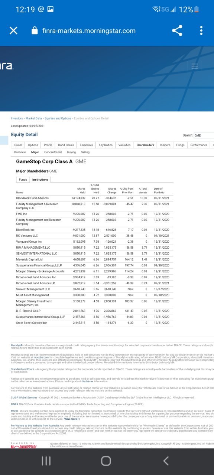Open the Quote tab
Viewport: 214px width, 475px height.
(x=18, y=145)
